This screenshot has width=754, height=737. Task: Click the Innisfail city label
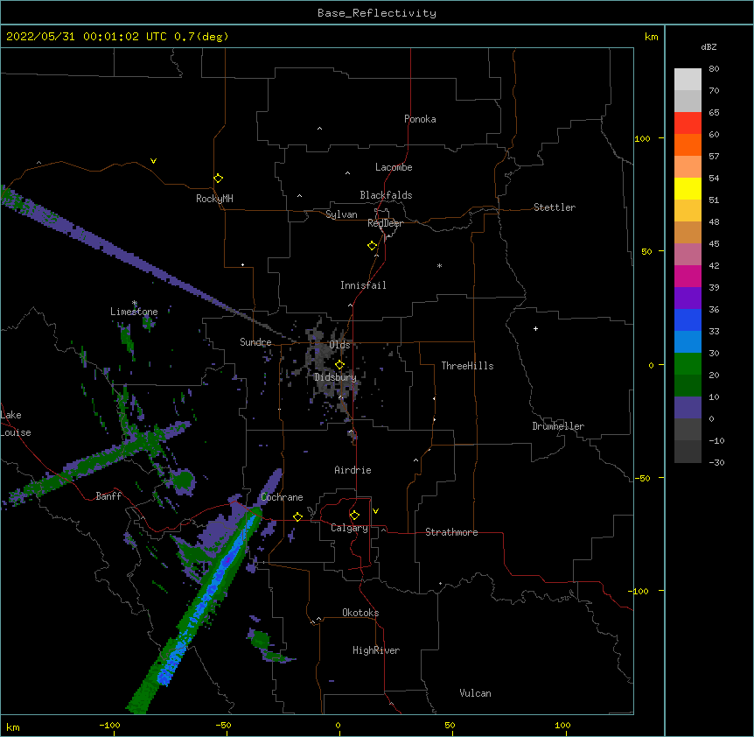tap(363, 285)
